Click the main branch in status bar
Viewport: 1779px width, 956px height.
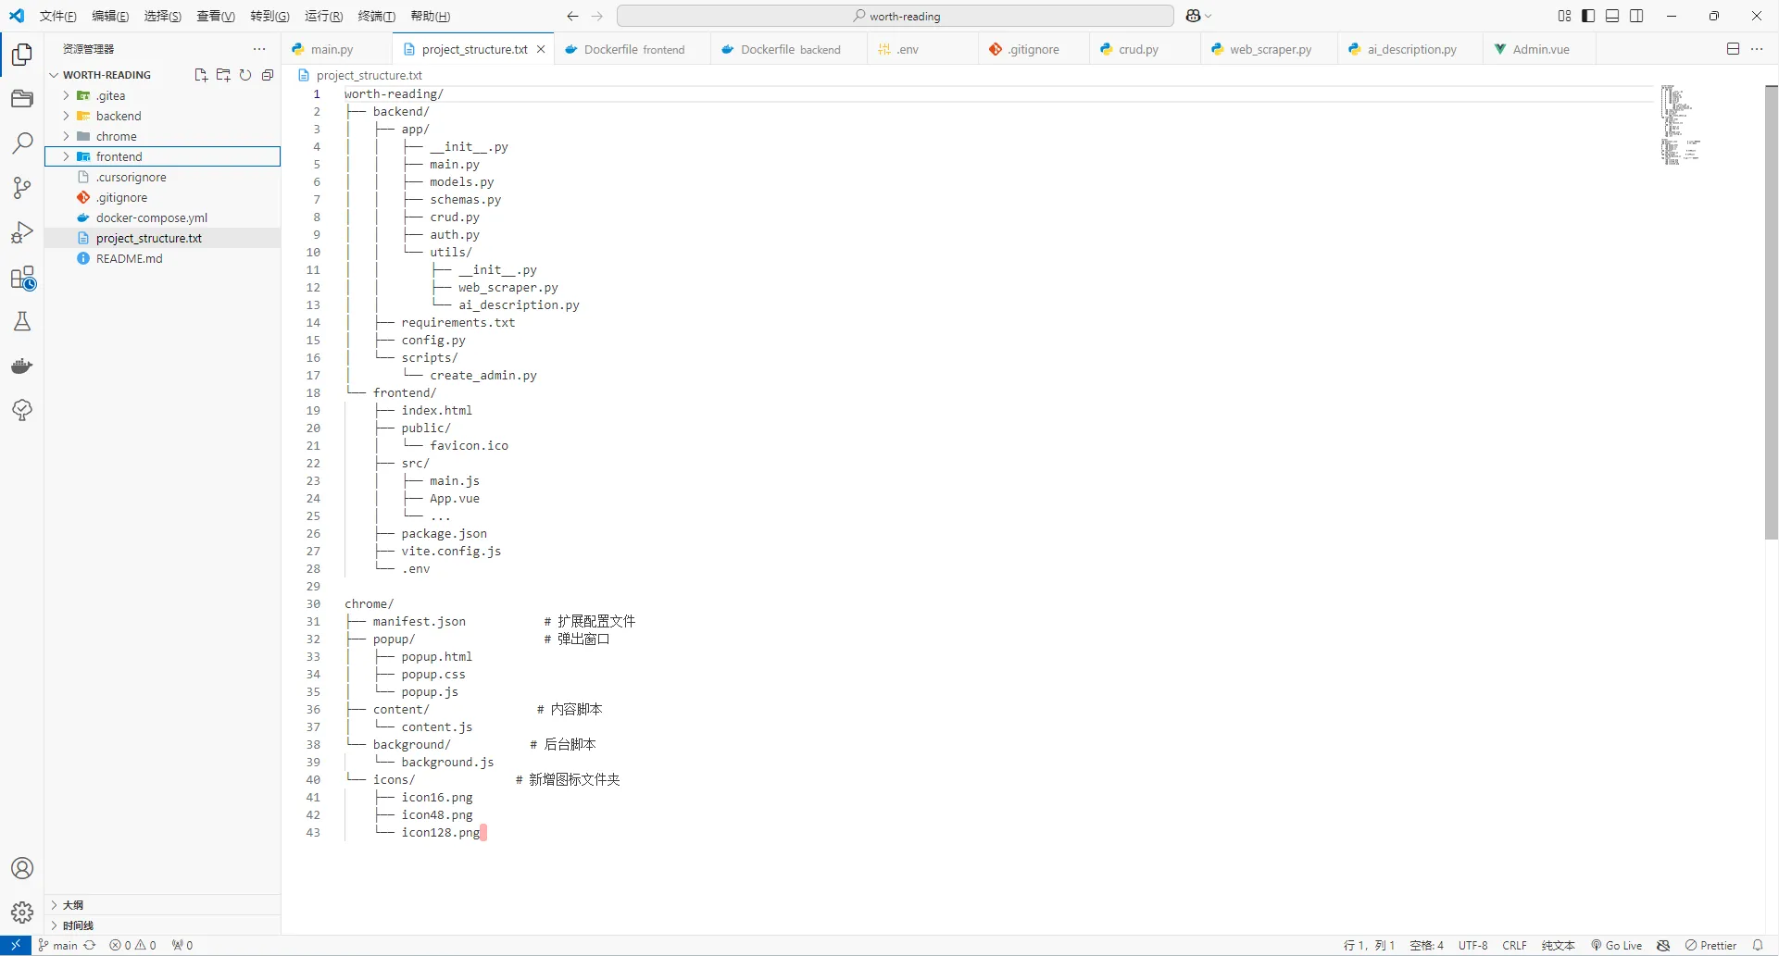point(58,945)
